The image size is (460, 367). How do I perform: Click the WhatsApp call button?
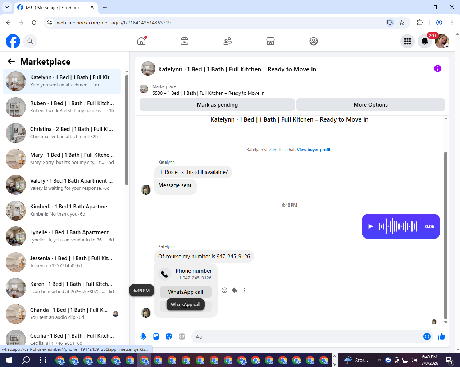click(x=186, y=292)
